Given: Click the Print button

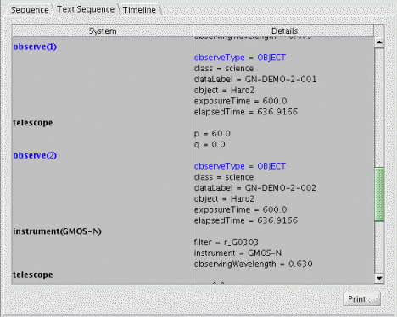Looking at the screenshot, I should coord(362,299).
